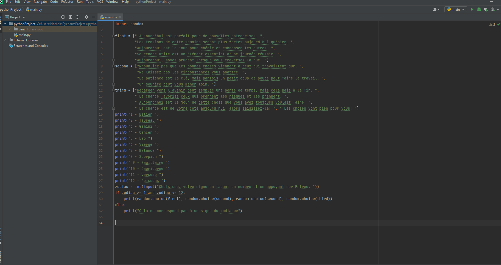Start debugging with the green bug icon

479,9
